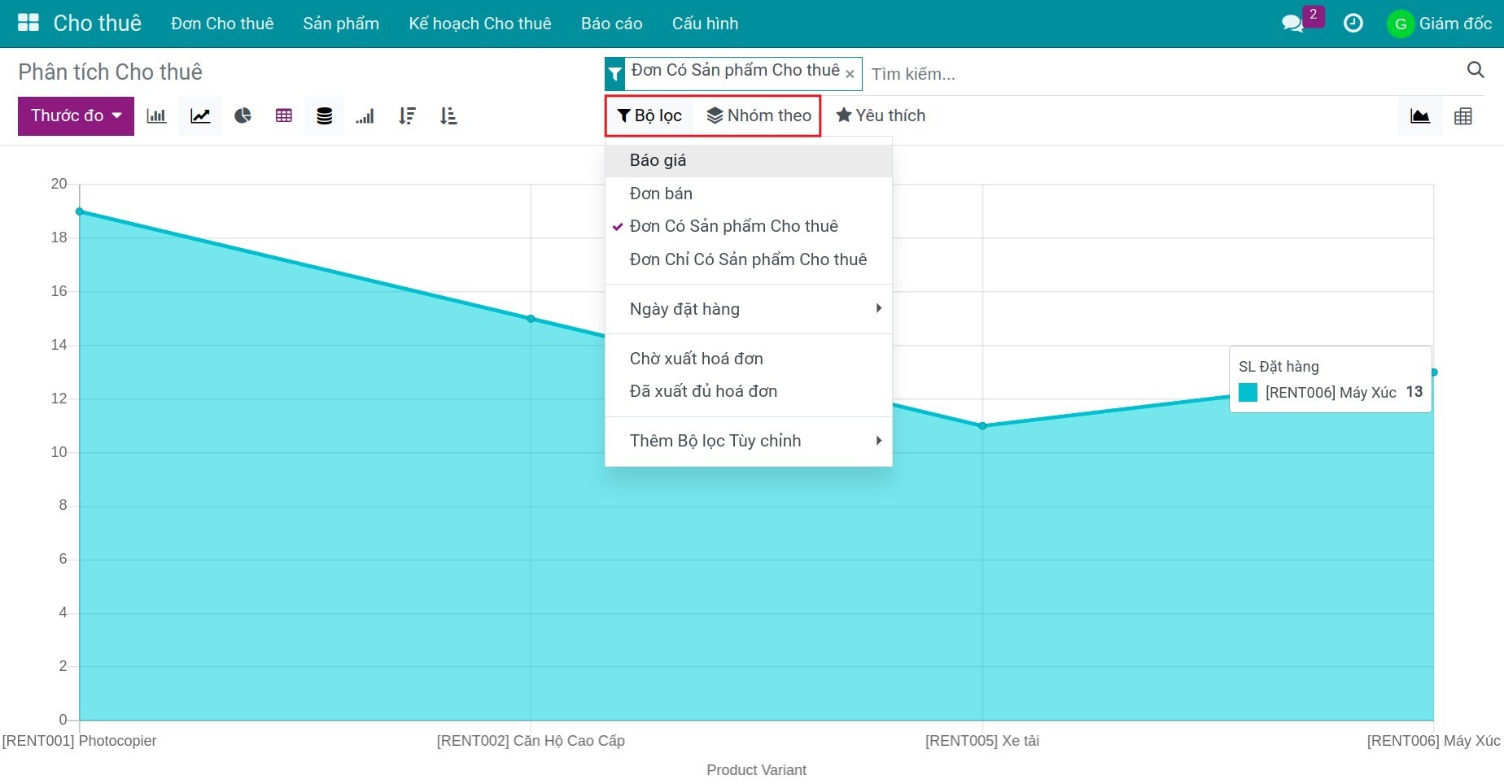Switch to pivot view on right
1504x784 pixels.
click(1462, 115)
